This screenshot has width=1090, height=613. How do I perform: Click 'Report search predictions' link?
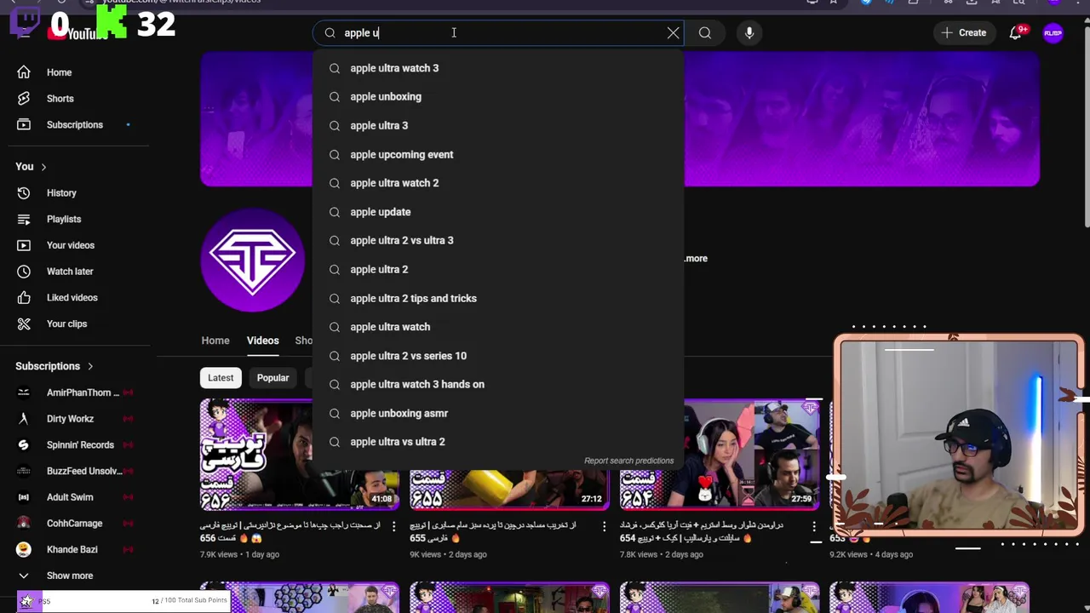pos(628,461)
